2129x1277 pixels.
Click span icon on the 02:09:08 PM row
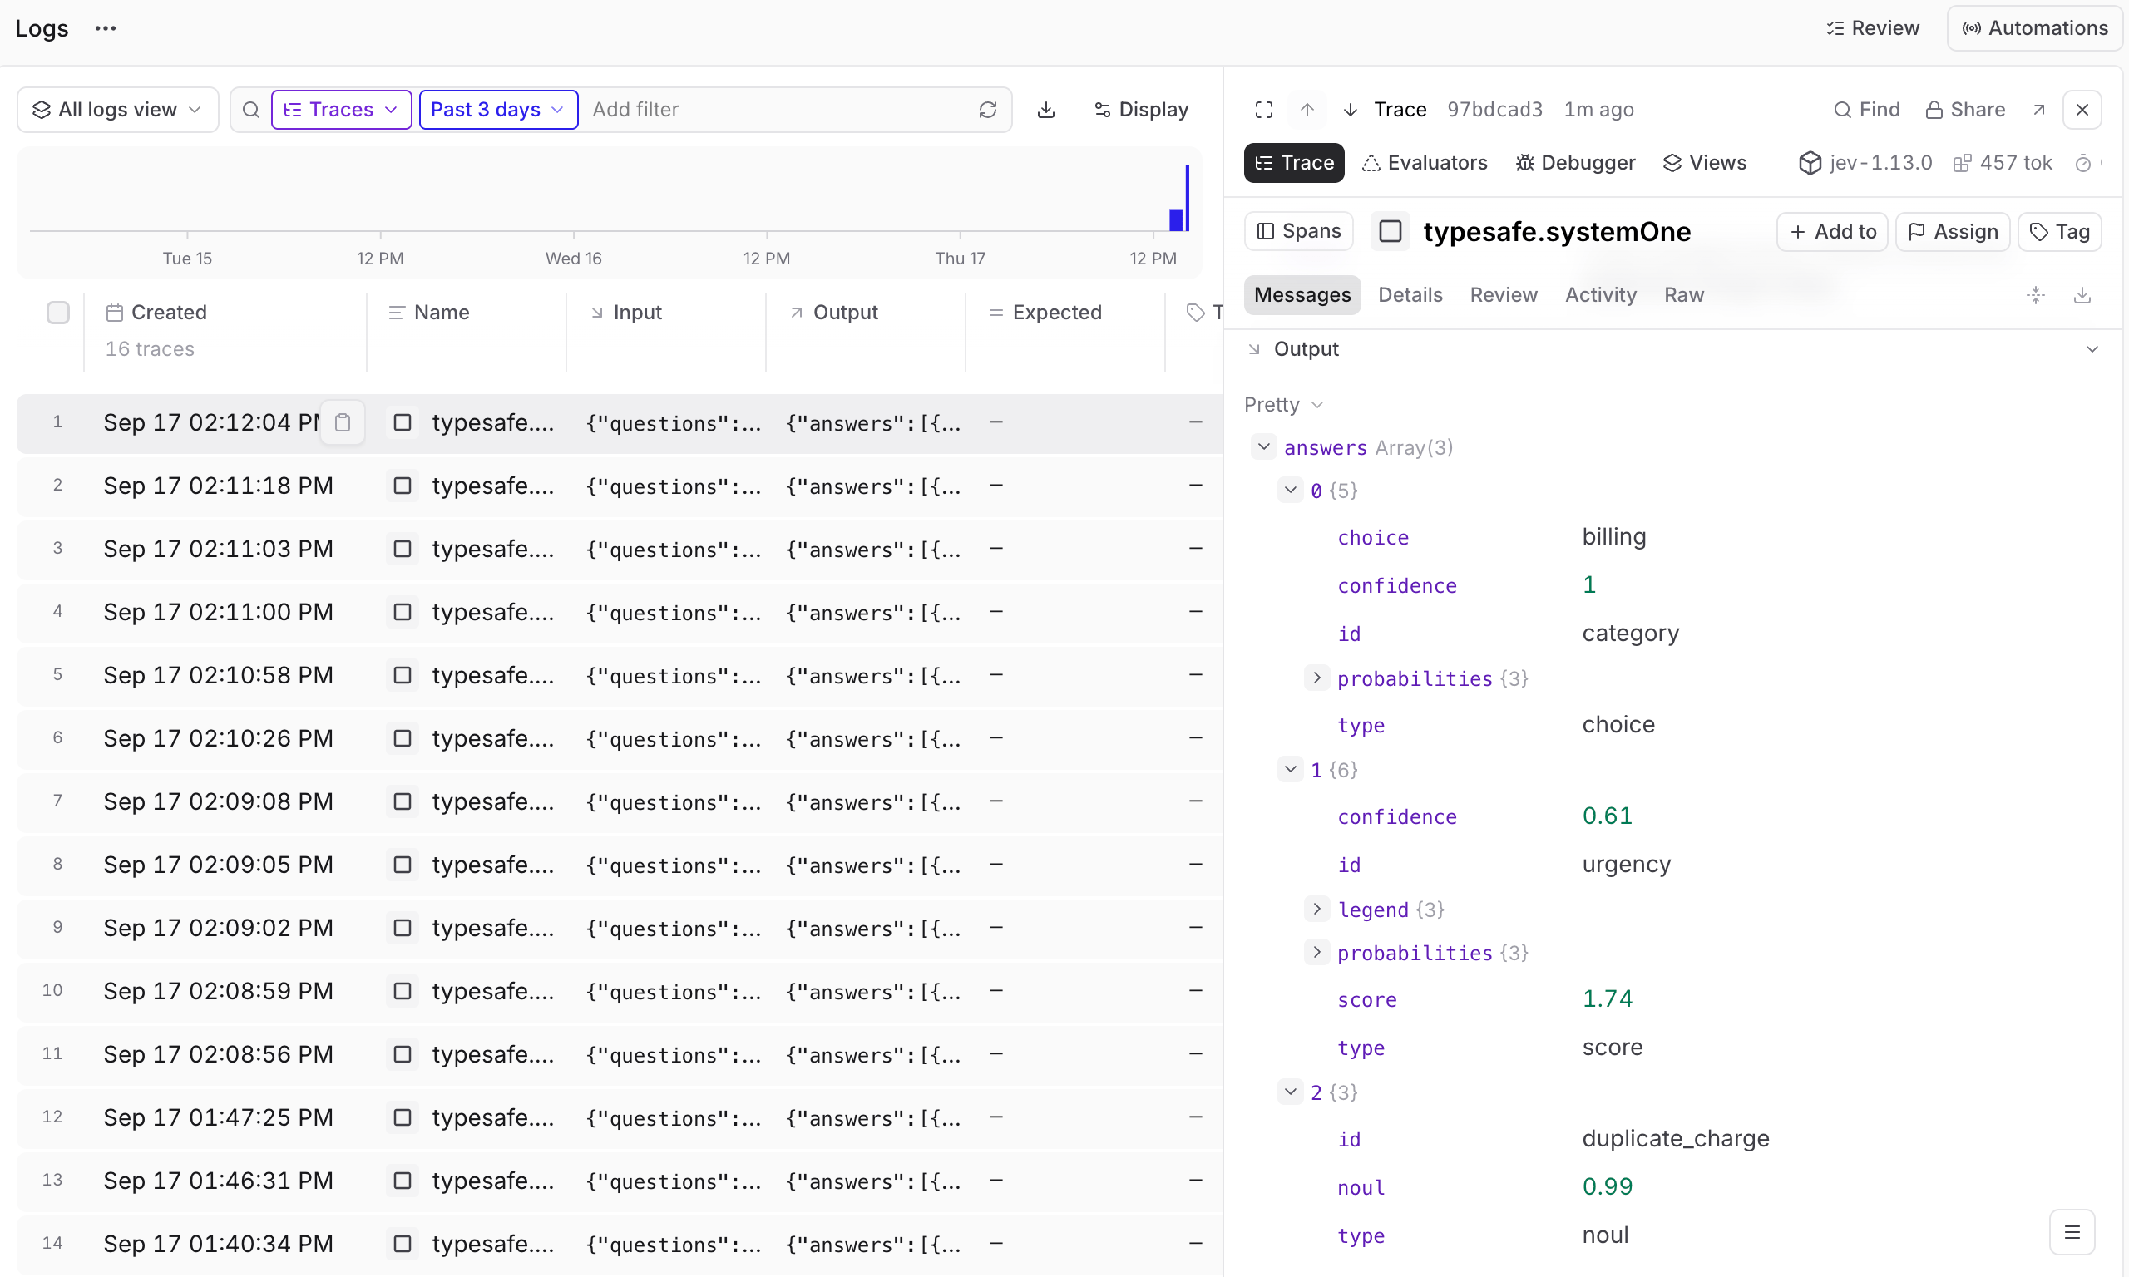[x=402, y=801]
